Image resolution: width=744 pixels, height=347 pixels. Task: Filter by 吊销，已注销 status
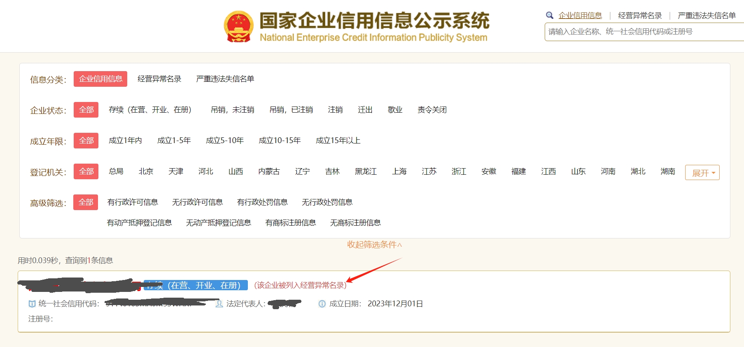(291, 110)
